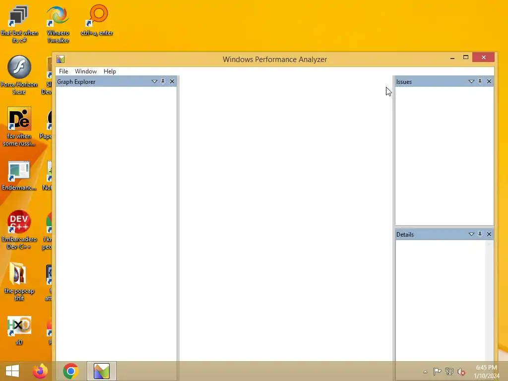Viewport: 508px width, 381px height.
Task: Click the muted volume tray icon
Action: coord(461,371)
